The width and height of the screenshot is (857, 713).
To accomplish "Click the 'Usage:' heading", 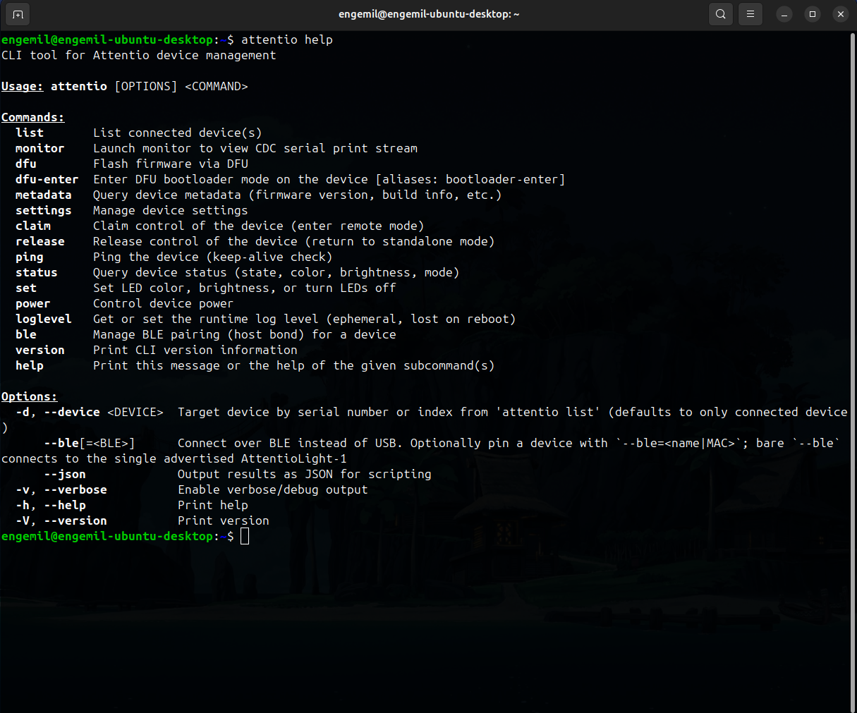I will [x=23, y=87].
